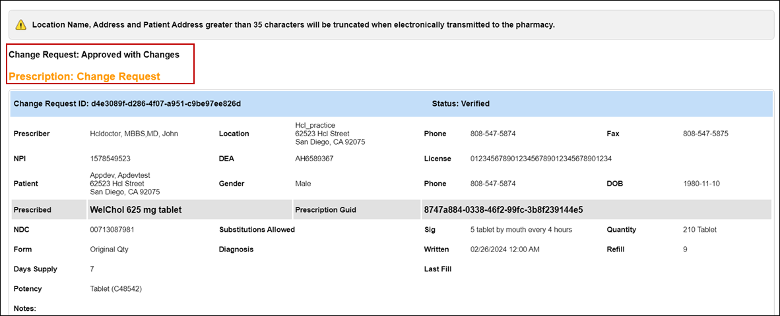Click the NDC code 00713087981
Image resolution: width=780 pixels, height=316 pixels.
point(112,230)
